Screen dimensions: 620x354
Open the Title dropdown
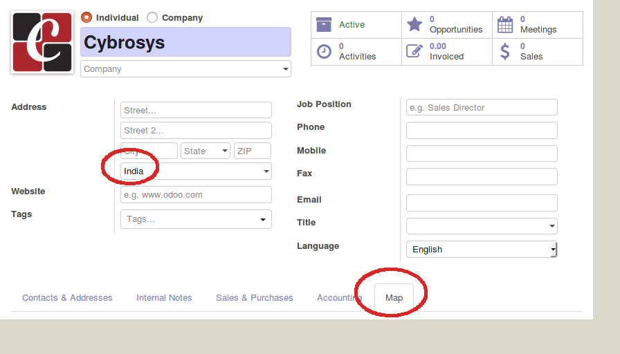click(x=482, y=226)
